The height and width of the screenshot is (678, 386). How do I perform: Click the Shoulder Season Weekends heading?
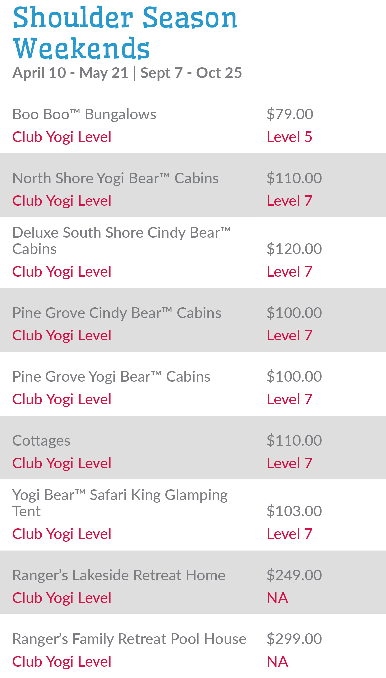pyautogui.click(x=125, y=33)
